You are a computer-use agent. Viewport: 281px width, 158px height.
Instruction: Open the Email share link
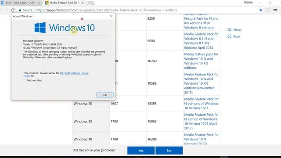coord(237,30)
